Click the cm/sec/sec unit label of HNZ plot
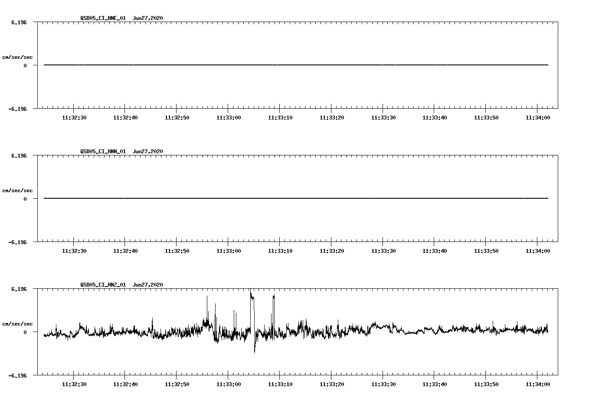 (17, 324)
